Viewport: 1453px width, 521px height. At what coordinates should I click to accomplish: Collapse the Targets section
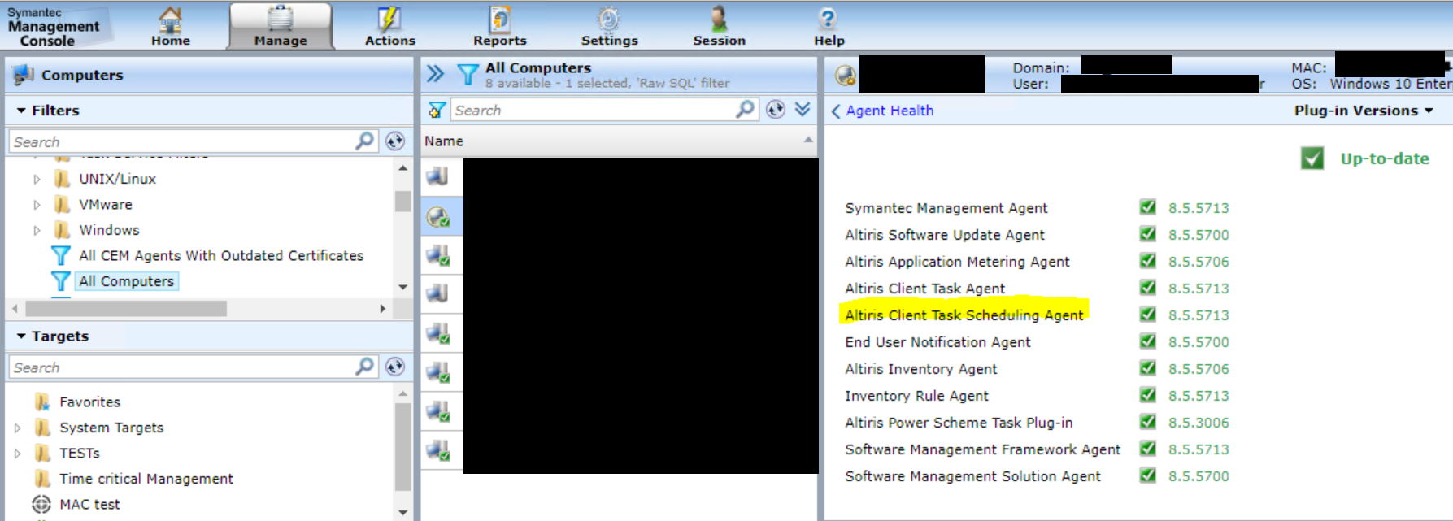click(x=21, y=336)
